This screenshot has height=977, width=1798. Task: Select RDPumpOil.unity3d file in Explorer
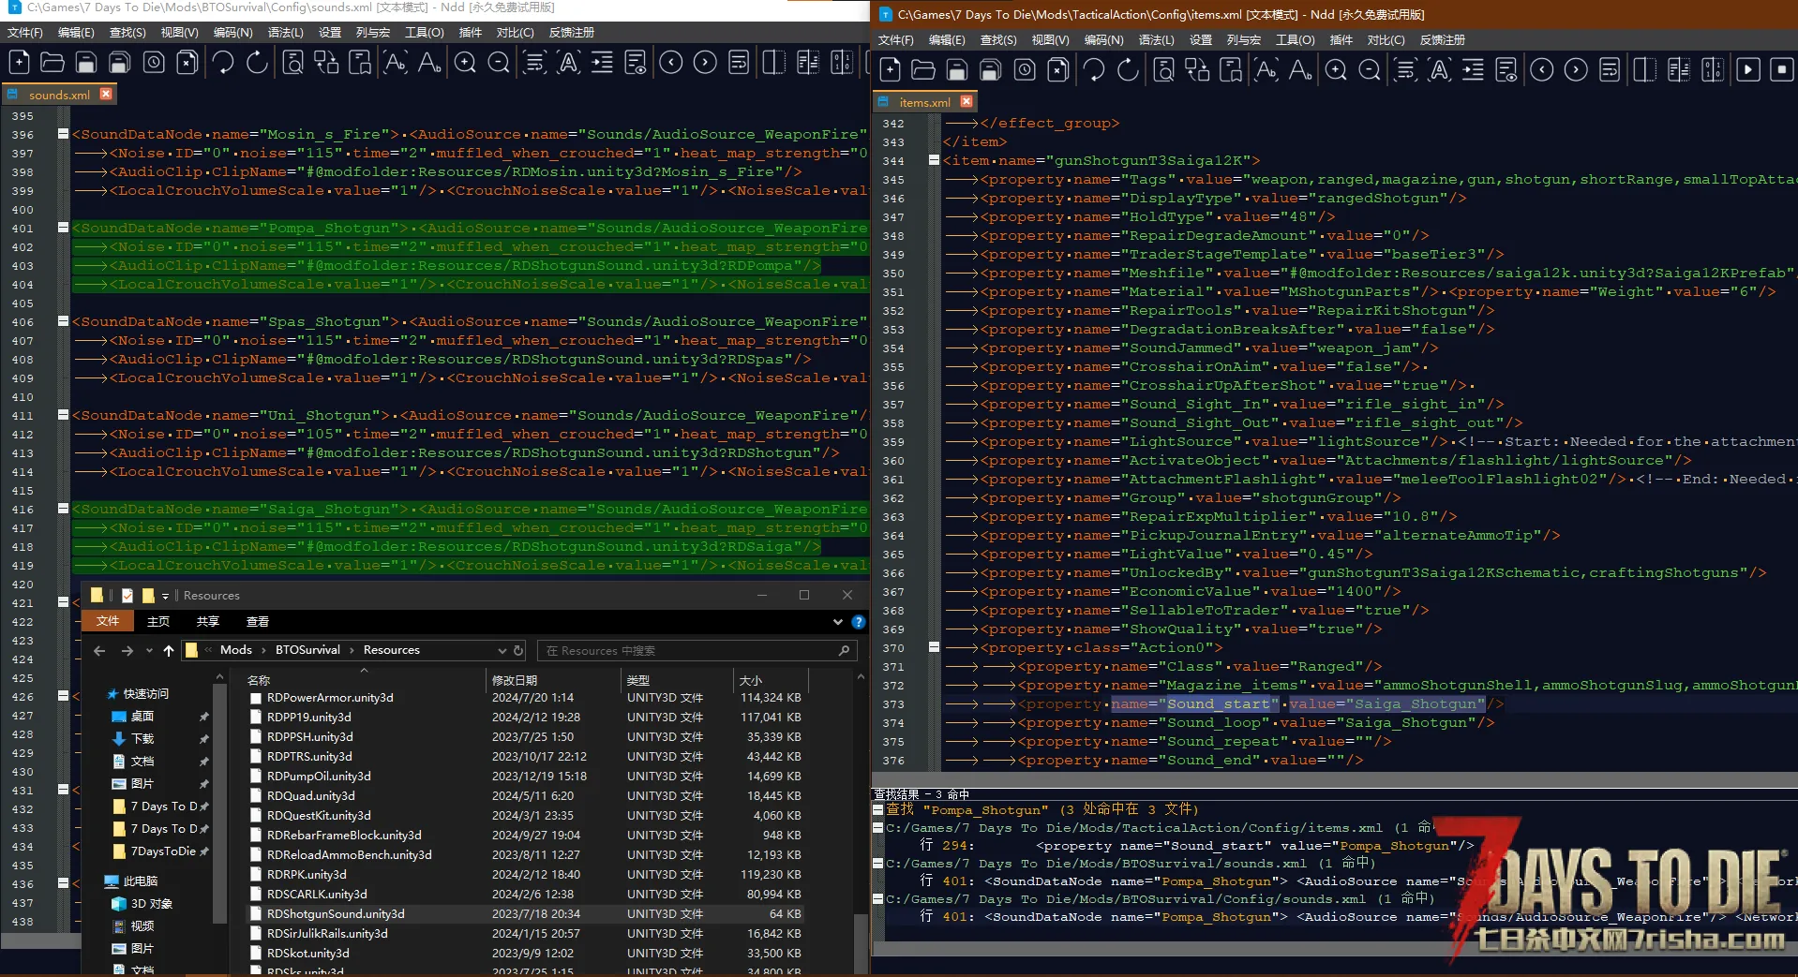319,777
